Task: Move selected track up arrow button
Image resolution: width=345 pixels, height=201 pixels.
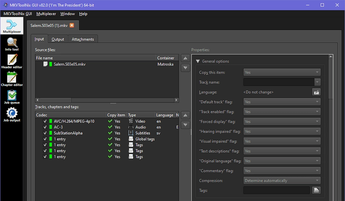Action: (x=185, y=115)
